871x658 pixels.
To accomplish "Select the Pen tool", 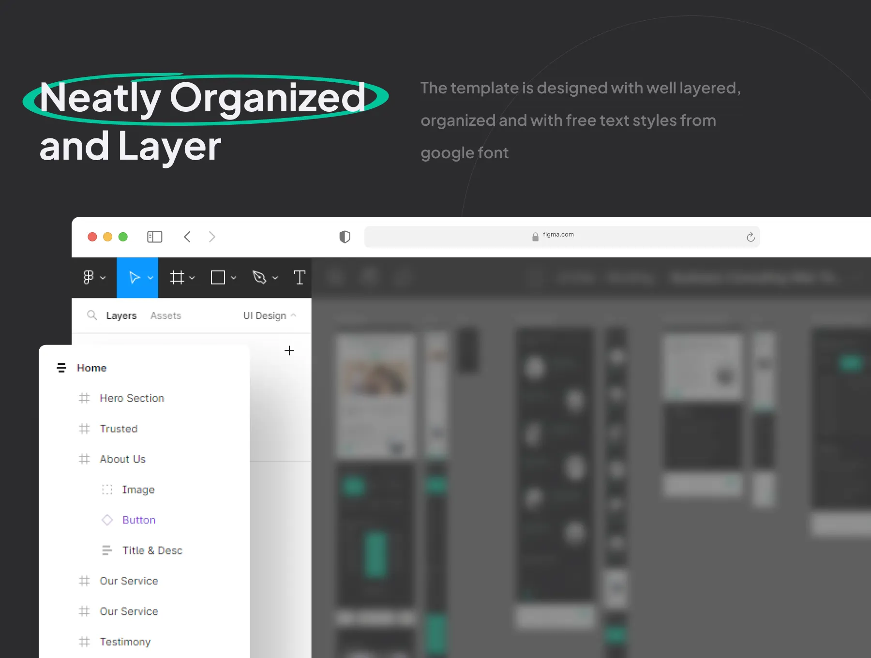I will coord(259,278).
